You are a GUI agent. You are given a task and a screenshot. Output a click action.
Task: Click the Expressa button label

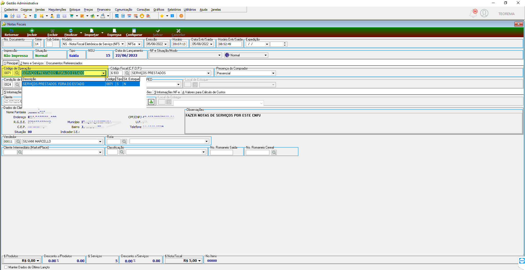click(114, 35)
